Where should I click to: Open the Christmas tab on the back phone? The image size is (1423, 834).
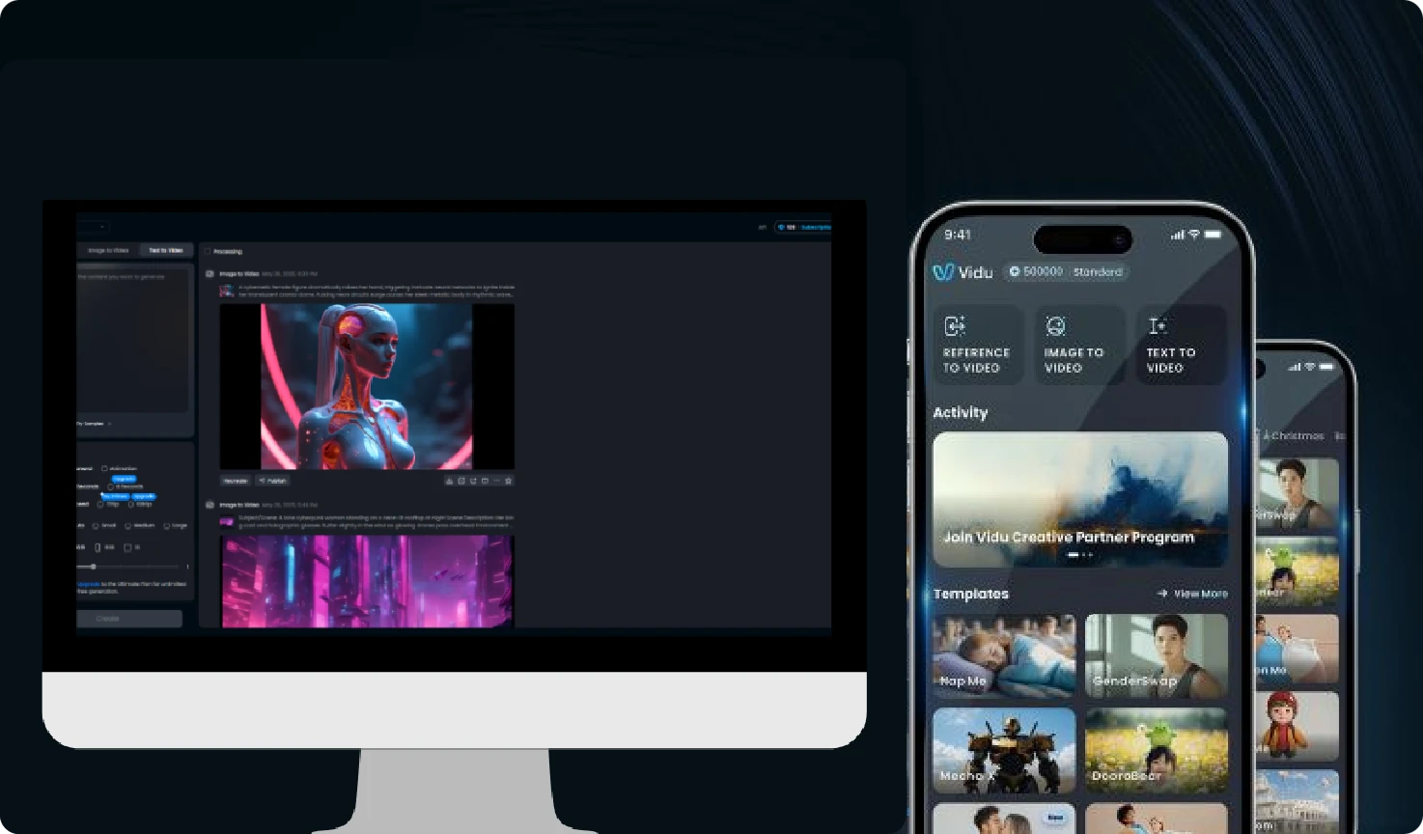[1295, 435]
